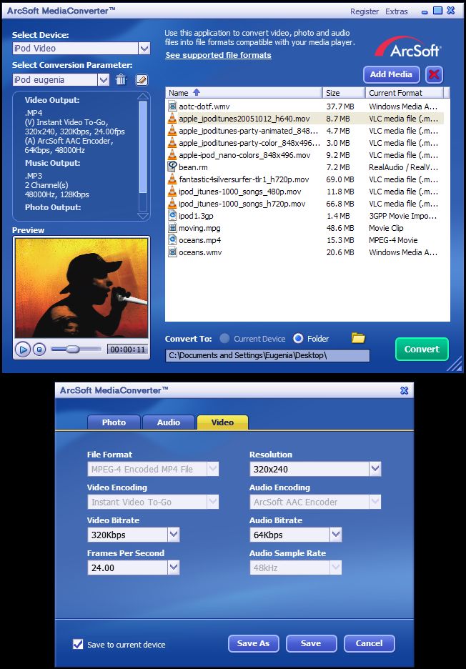Open See supported file formats link
466x669 pixels.
click(219, 56)
